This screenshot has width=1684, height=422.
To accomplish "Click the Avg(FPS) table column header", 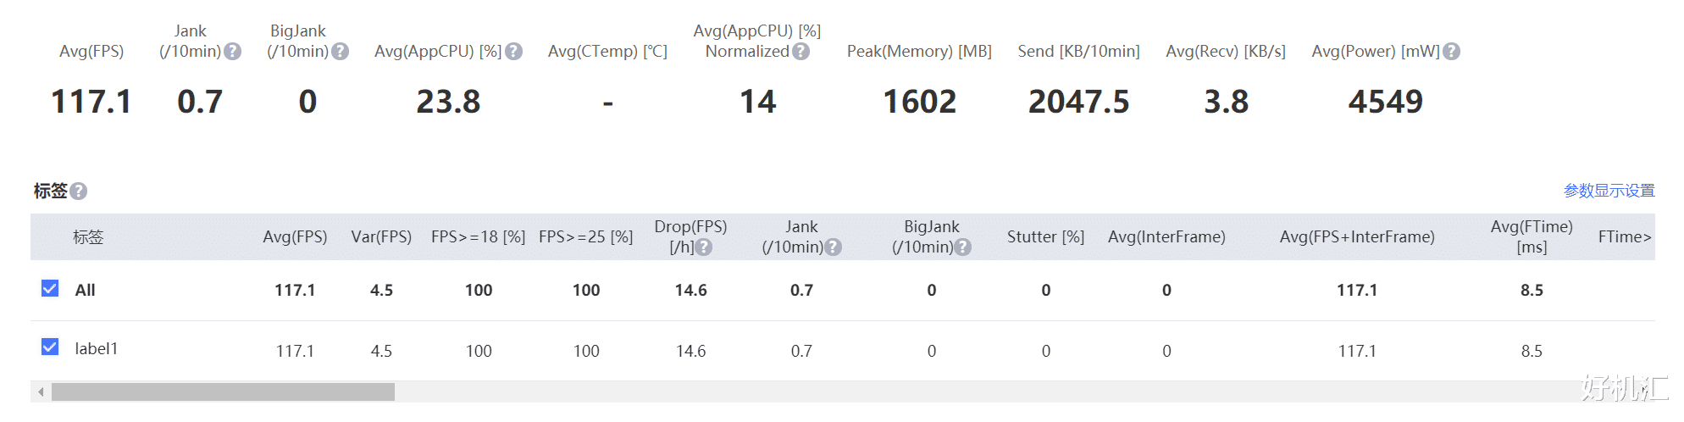I will tap(295, 237).
